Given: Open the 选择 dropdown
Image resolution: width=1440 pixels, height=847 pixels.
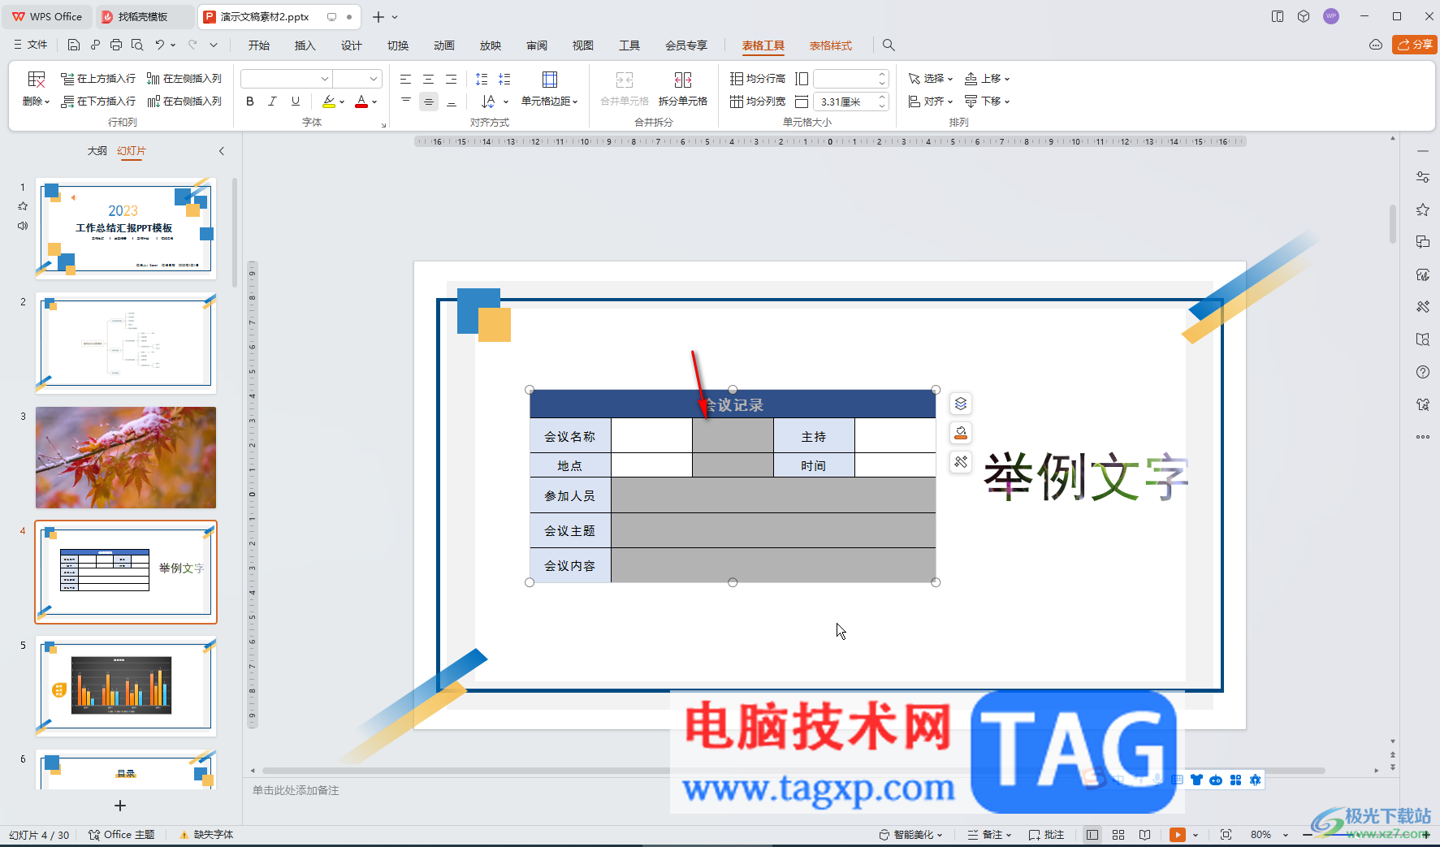Looking at the screenshot, I should click(x=931, y=79).
